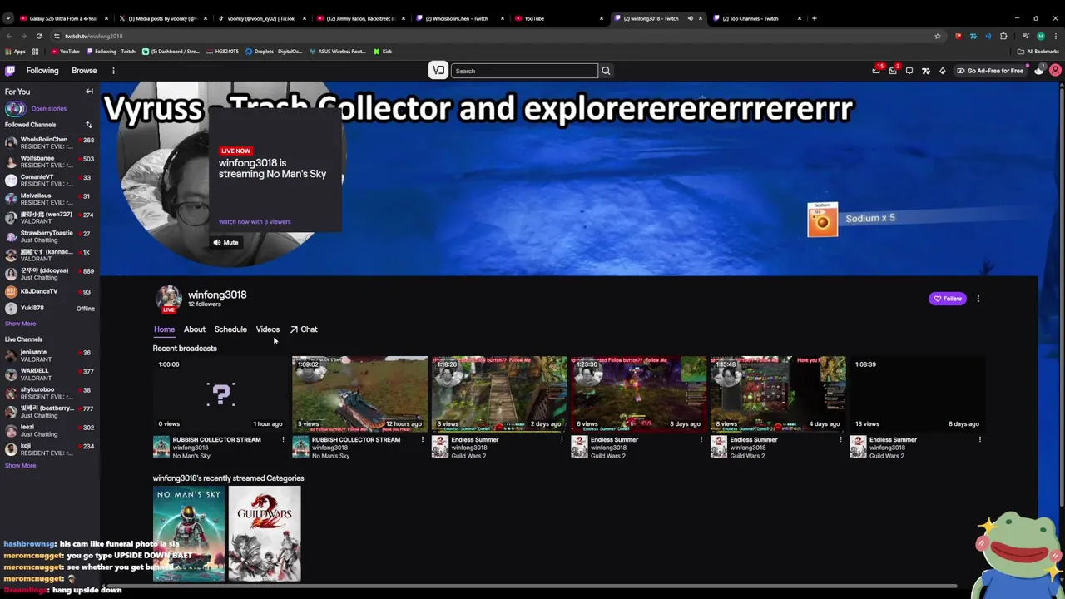1065x599 pixels.
Task: Play the 2 days ago Endless Summer thumbnail
Action: point(499,394)
